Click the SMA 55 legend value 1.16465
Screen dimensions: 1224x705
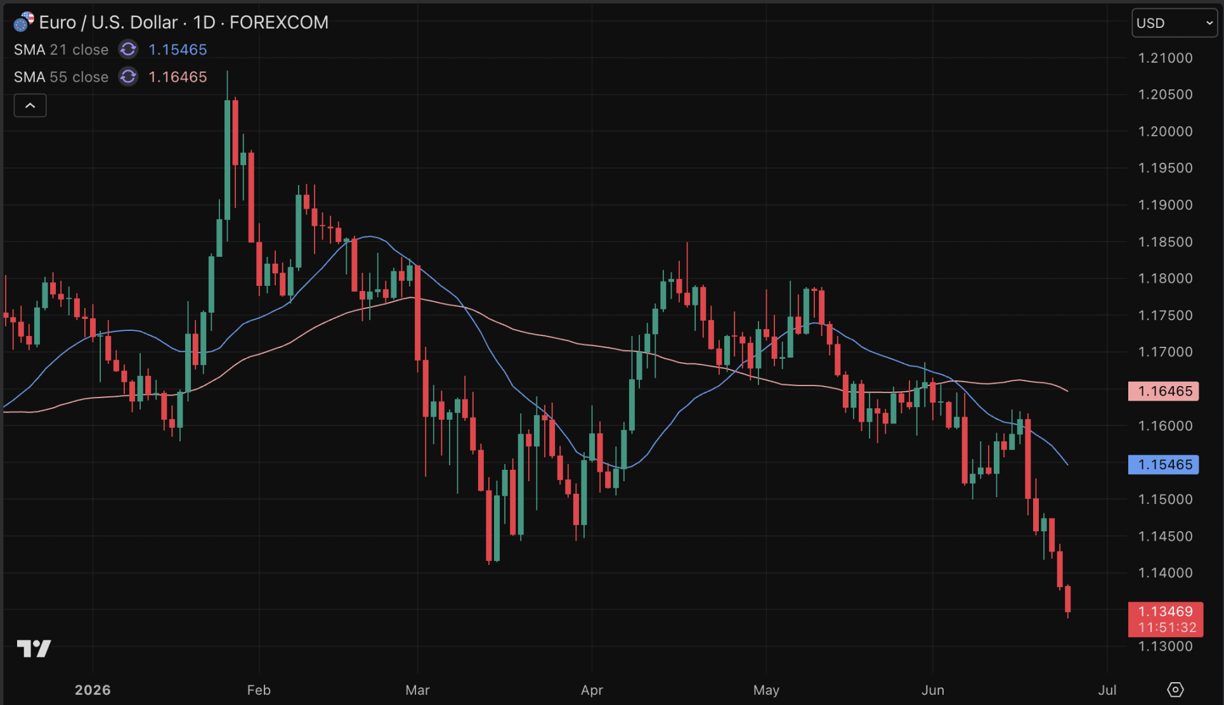click(x=178, y=77)
